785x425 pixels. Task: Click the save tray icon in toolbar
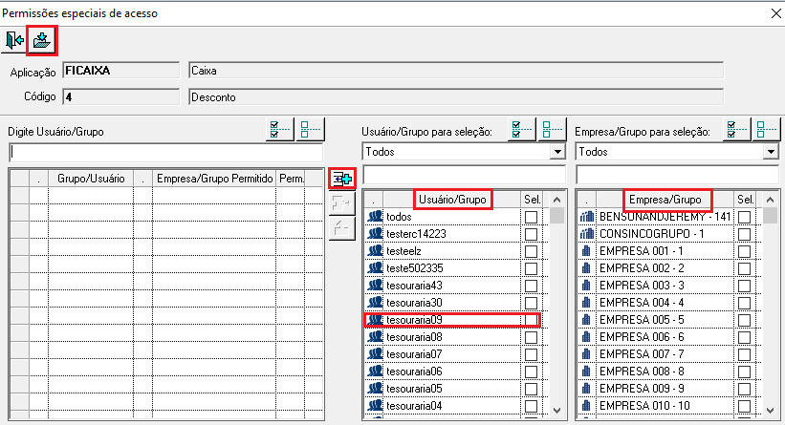tap(42, 40)
